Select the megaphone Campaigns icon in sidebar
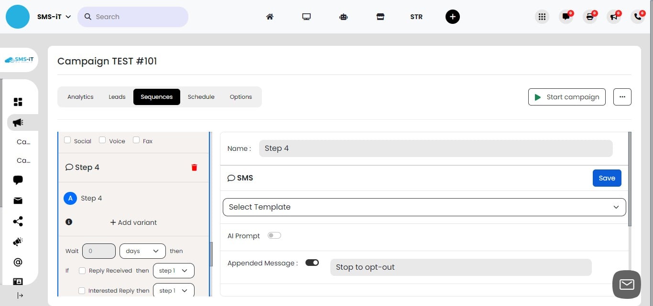The height and width of the screenshot is (306, 653). point(18,122)
